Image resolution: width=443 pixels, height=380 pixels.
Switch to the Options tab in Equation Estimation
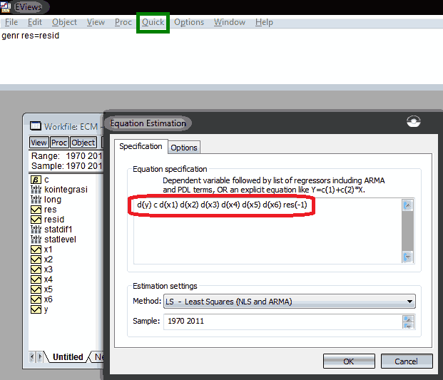[x=184, y=148]
